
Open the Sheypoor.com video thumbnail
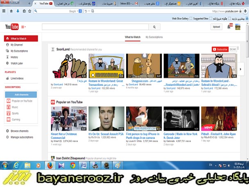(144, 66)
